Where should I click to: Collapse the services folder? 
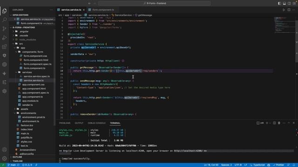tap(27, 72)
